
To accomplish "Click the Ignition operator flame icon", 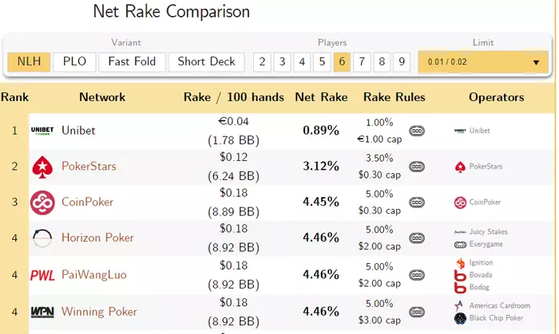I will (x=460, y=263).
